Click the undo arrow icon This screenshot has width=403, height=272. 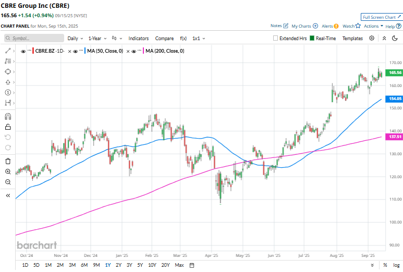tap(8, 137)
